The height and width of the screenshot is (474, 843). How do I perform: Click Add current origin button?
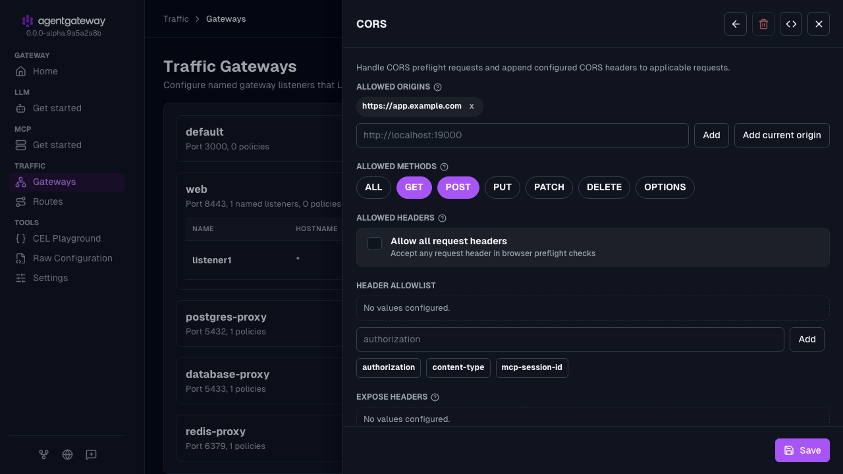click(782, 135)
